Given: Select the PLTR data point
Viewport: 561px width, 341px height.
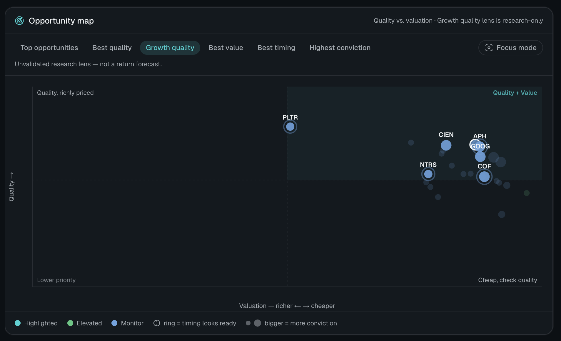Looking at the screenshot, I should [290, 127].
